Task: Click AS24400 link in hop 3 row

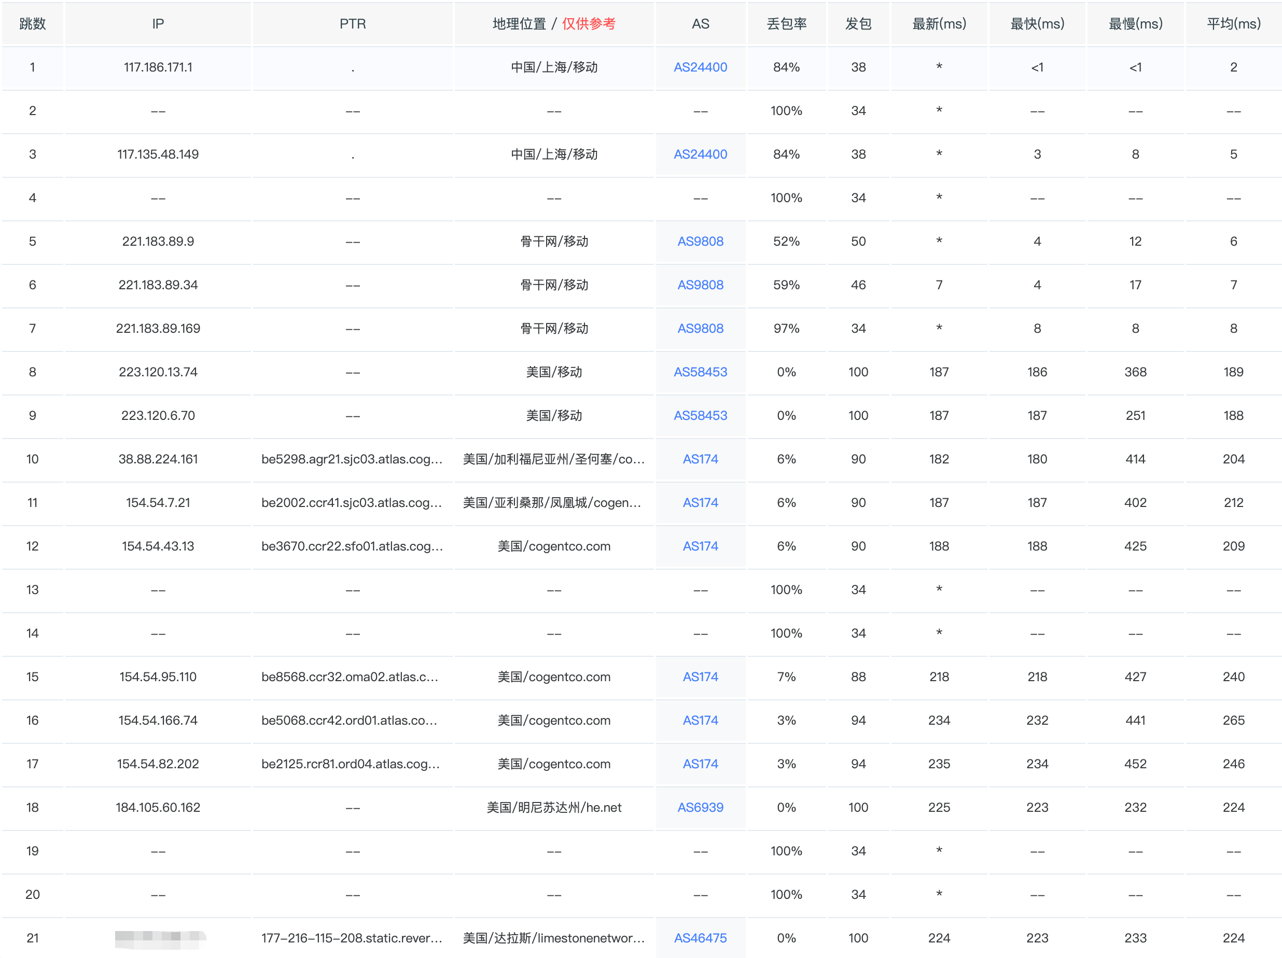Action: (x=700, y=154)
